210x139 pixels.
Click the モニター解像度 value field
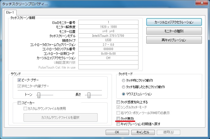pyautogui.click(x=108, y=27)
